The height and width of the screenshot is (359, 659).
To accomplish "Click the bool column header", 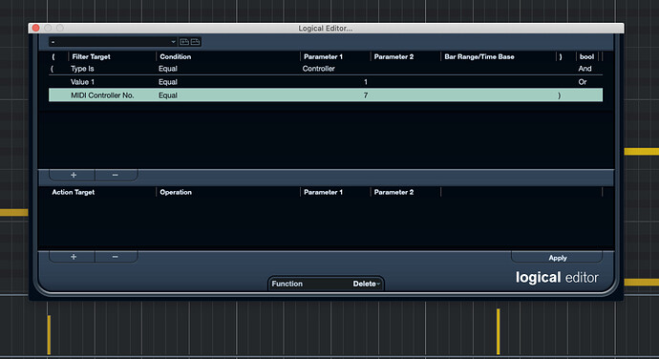I will pos(586,56).
